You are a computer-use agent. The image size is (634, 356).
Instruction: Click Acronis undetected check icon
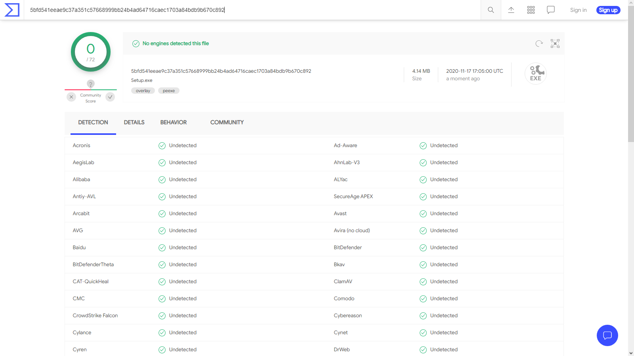pyautogui.click(x=162, y=146)
